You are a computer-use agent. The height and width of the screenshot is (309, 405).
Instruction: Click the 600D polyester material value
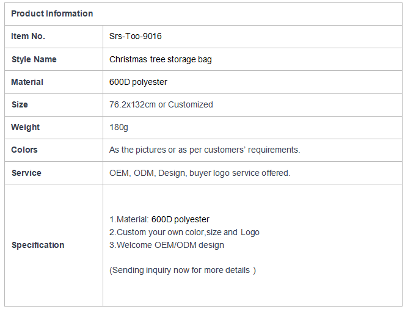[138, 82]
